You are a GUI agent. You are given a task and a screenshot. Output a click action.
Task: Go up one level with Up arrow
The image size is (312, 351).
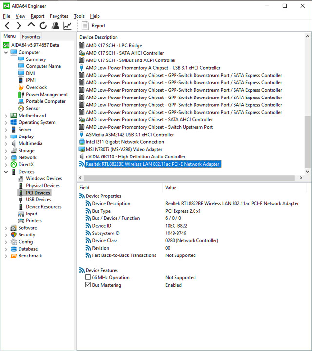pyautogui.click(x=31, y=25)
